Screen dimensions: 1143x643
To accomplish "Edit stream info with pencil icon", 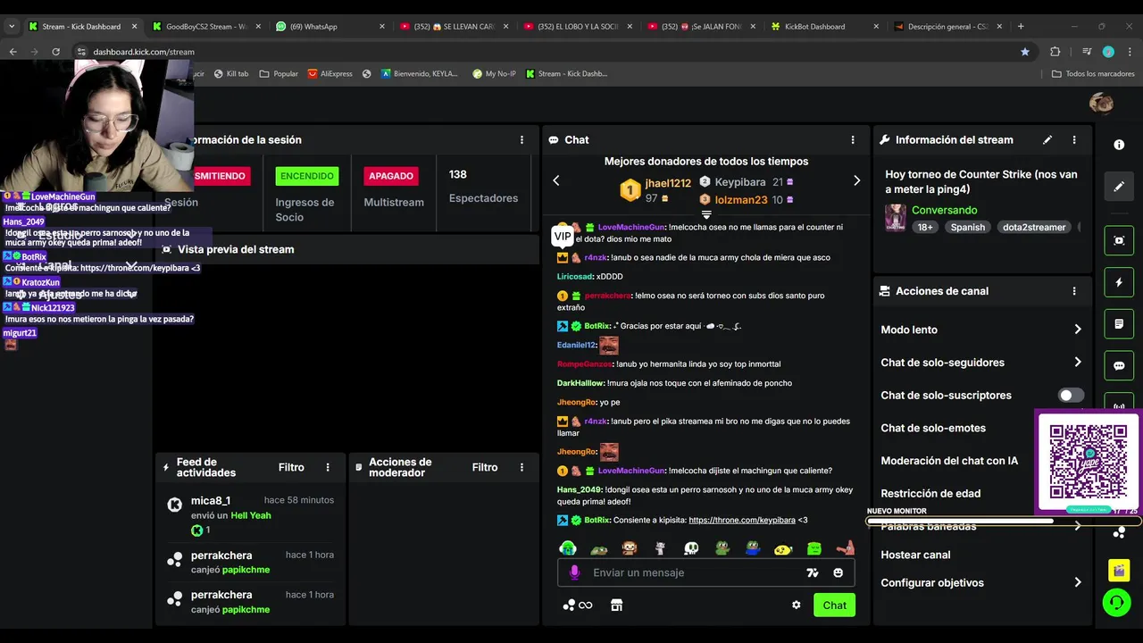I will (x=1047, y=140).
